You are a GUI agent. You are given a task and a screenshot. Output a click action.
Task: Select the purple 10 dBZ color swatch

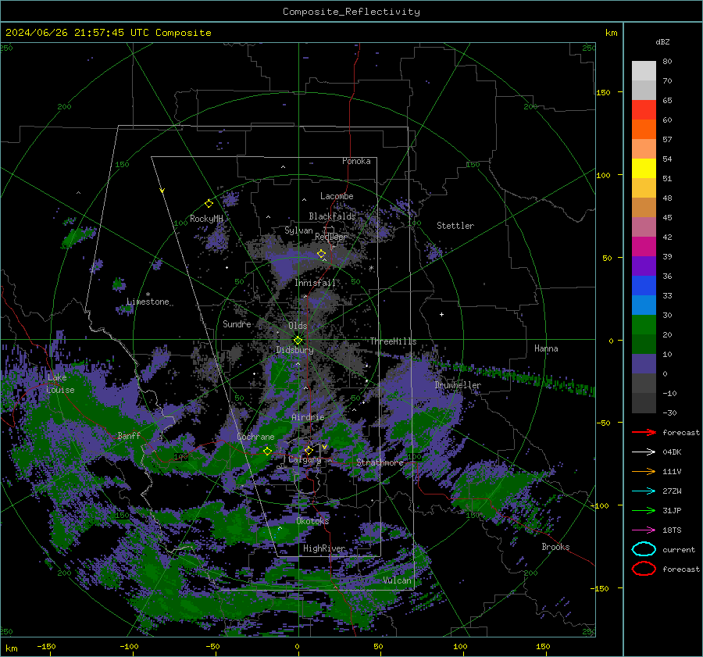644,363
